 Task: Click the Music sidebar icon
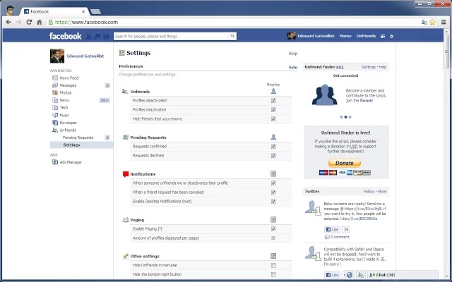[x=55, y=115]
